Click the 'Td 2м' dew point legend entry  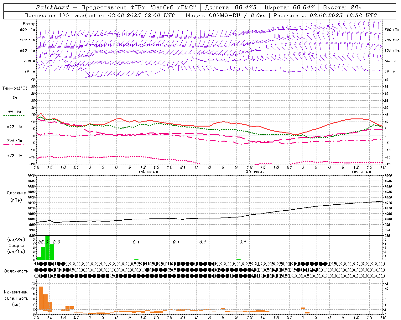tap(15, 112)
